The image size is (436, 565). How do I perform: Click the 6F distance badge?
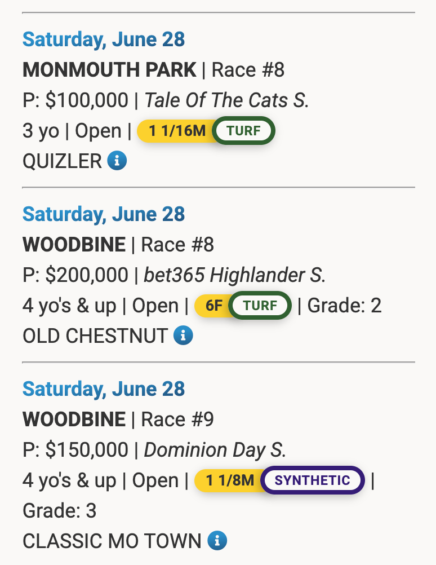[213, 305]
